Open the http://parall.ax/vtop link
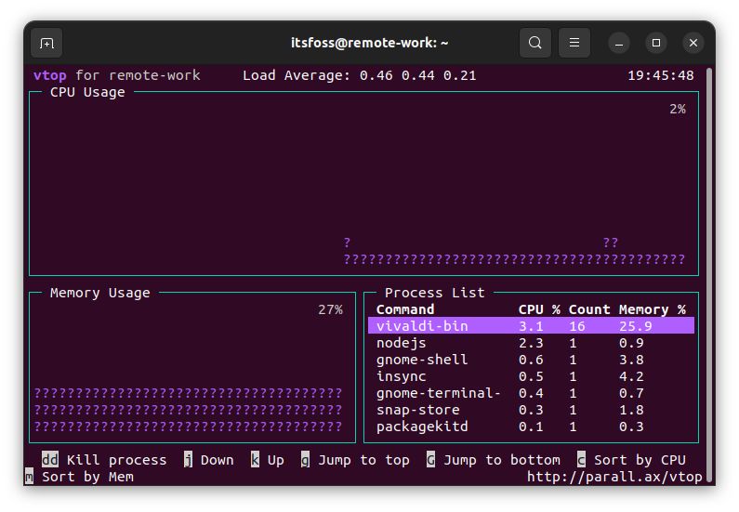The image size is (739, 512). tap(614, 477)
